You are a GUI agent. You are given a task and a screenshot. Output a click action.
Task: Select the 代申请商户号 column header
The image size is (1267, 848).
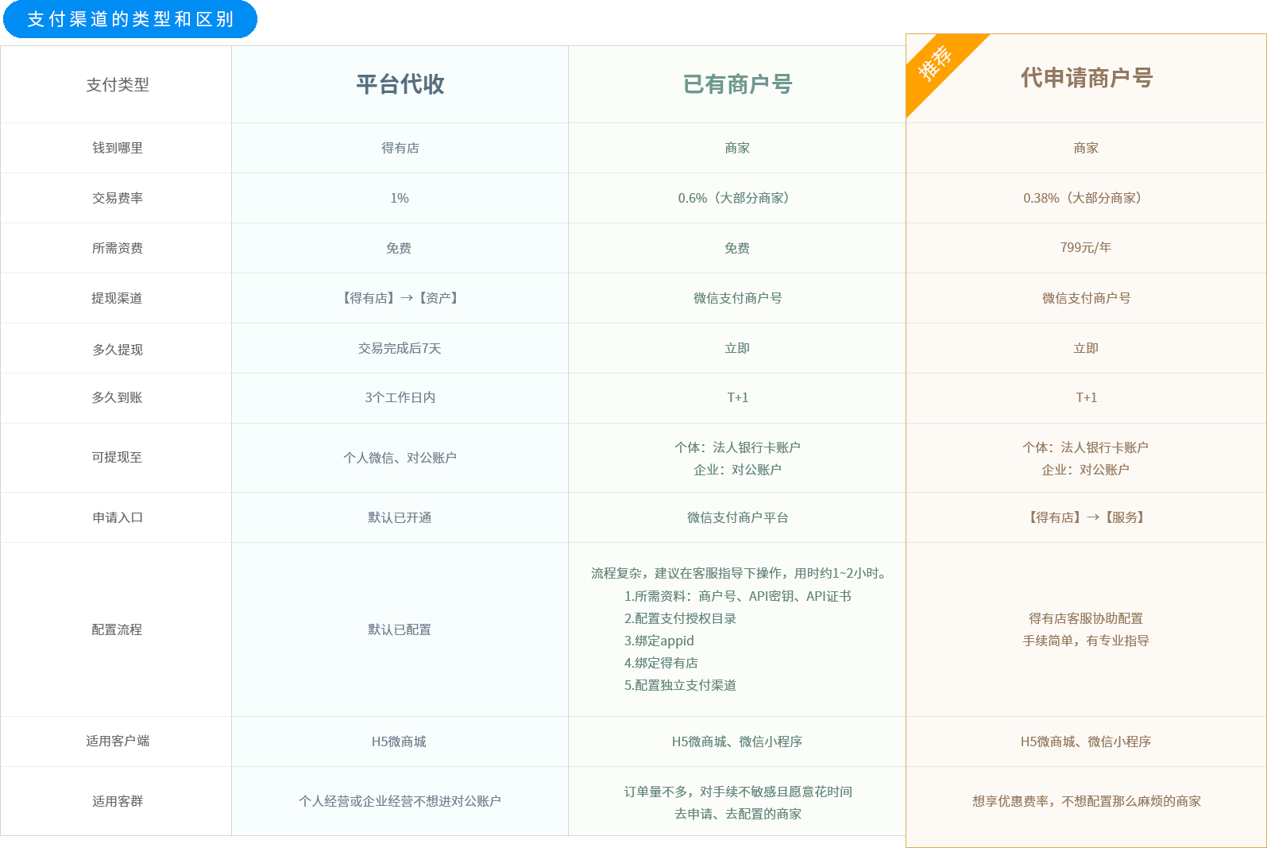click(1086, 78)
